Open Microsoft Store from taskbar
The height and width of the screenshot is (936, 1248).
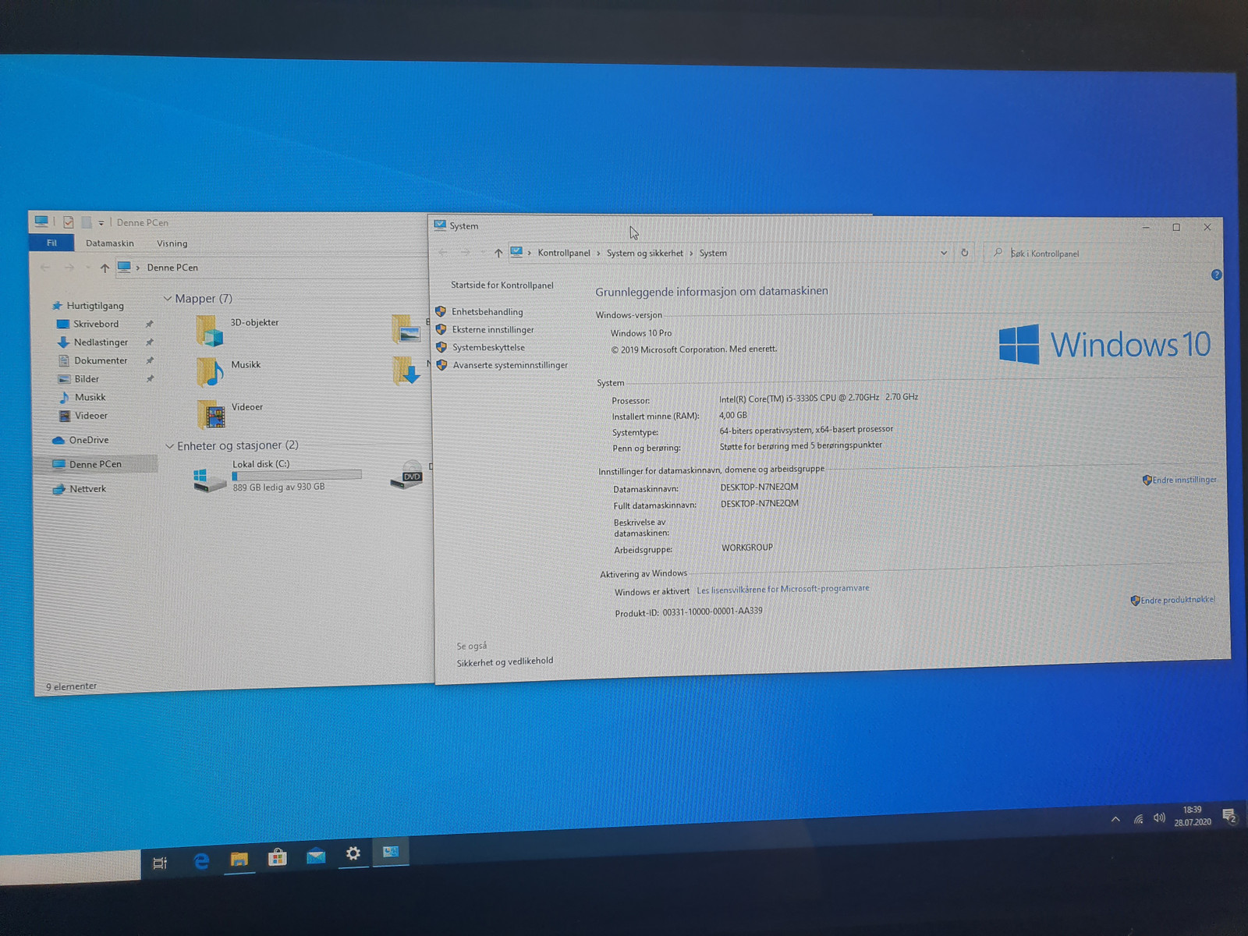pyautogui.click(x=277, y=858)
